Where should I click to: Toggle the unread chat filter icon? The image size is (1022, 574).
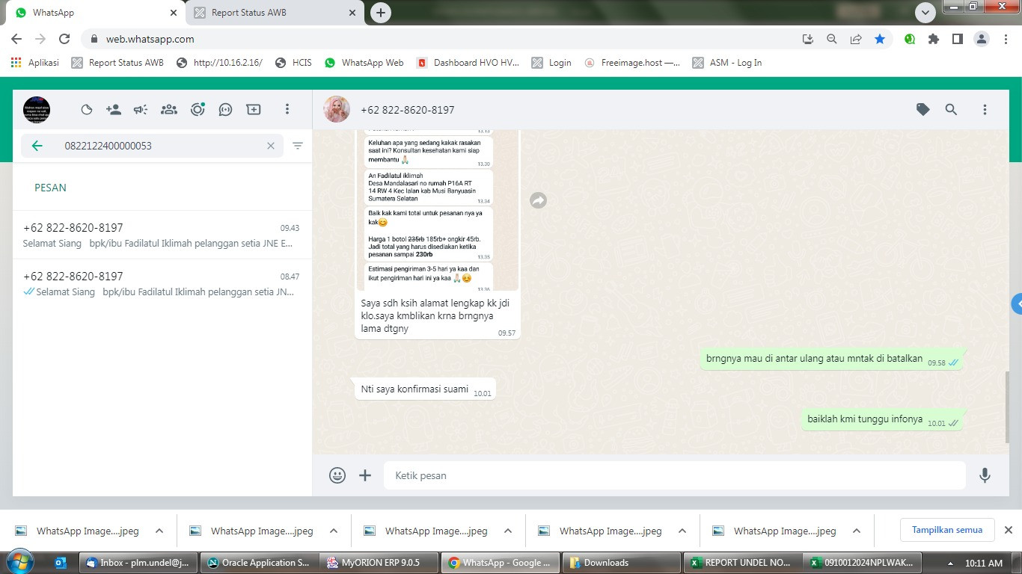tap(298, 146)
